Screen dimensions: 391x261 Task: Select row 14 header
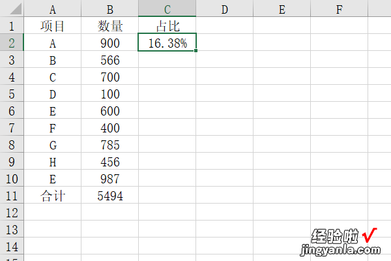point(12,246)
